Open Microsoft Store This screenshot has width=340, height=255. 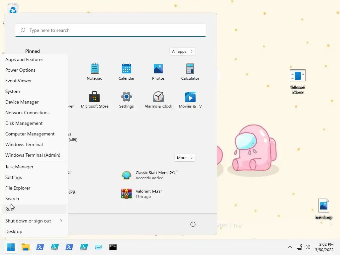pos(95,100)
